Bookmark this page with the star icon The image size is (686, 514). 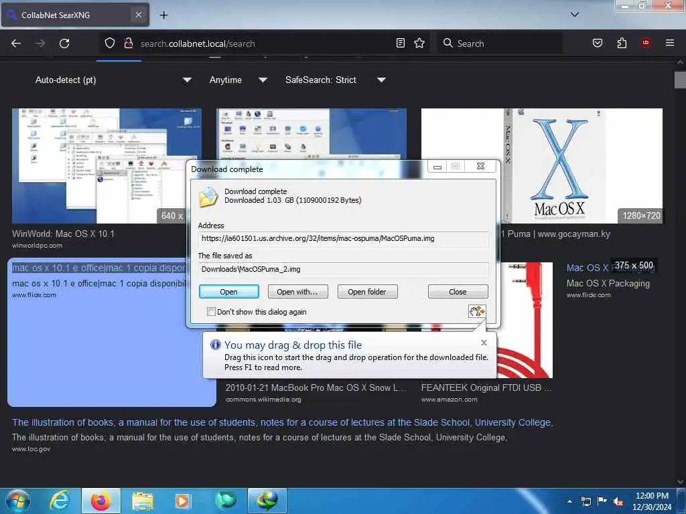tap(419, 43)
